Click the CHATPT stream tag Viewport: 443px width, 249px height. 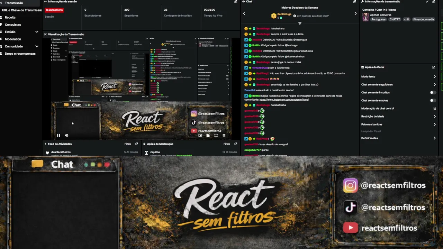pyautogui.click(x=395, y=19)
